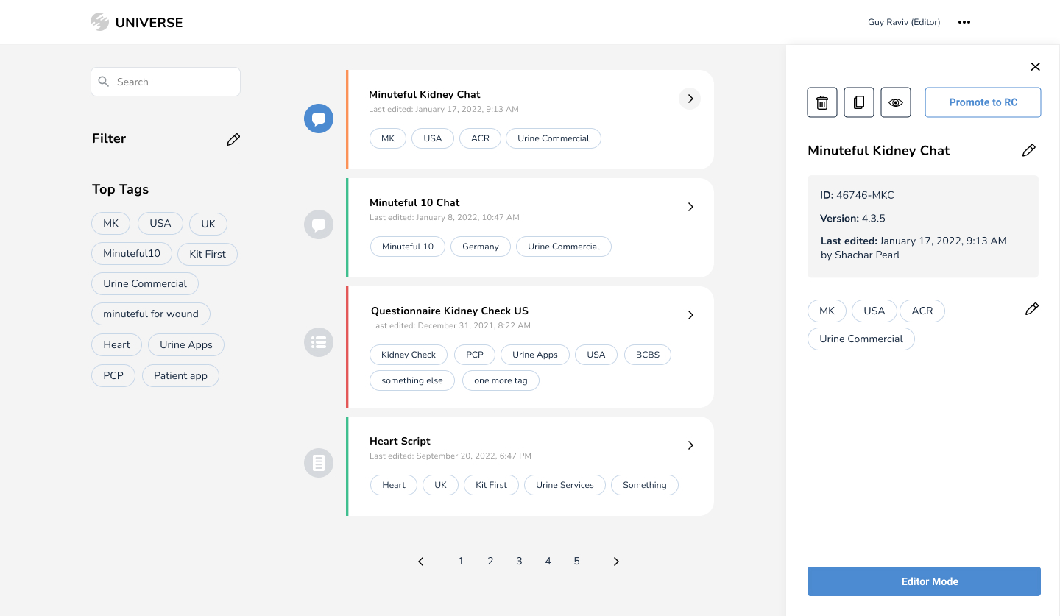Click the Universe logo icon
This screenshot has width=1060, height=616.
(x=99, y=22)
